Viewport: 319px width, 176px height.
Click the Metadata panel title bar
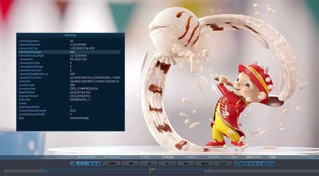70,35
